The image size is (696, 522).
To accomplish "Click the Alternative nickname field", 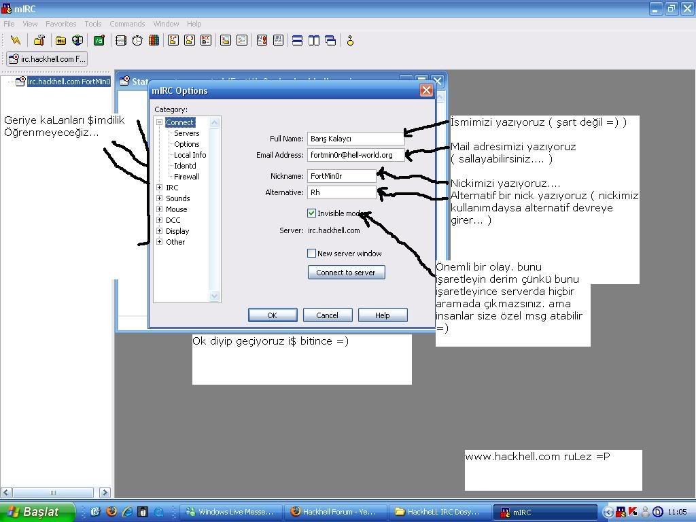I will point(342,192).
